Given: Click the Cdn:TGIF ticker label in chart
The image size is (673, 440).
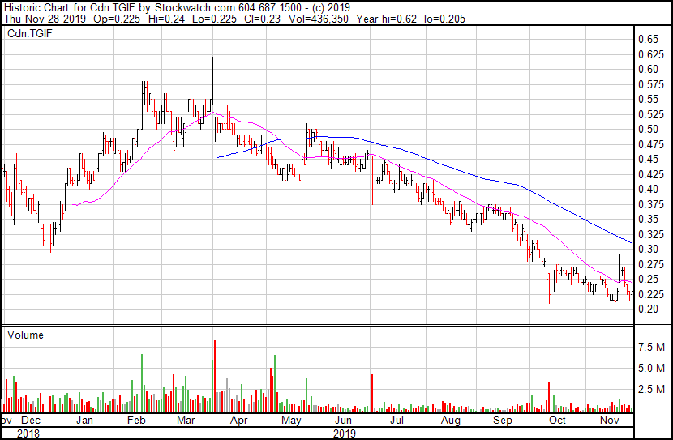Looking at the screenshot, I should (x=30, y=33).
